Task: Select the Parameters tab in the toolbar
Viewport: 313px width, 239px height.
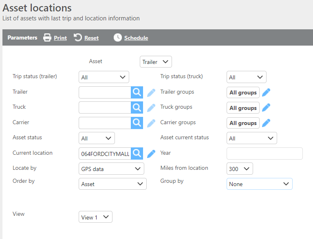Action: pyautogui.click(x=22, y=38)
